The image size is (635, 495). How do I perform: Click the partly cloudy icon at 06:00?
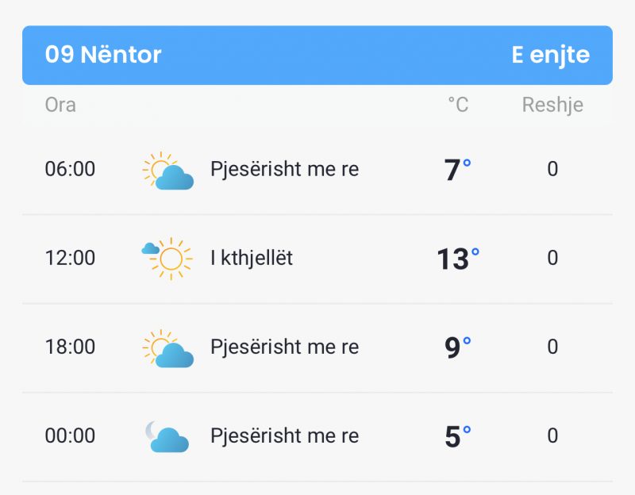coord(168,171)
